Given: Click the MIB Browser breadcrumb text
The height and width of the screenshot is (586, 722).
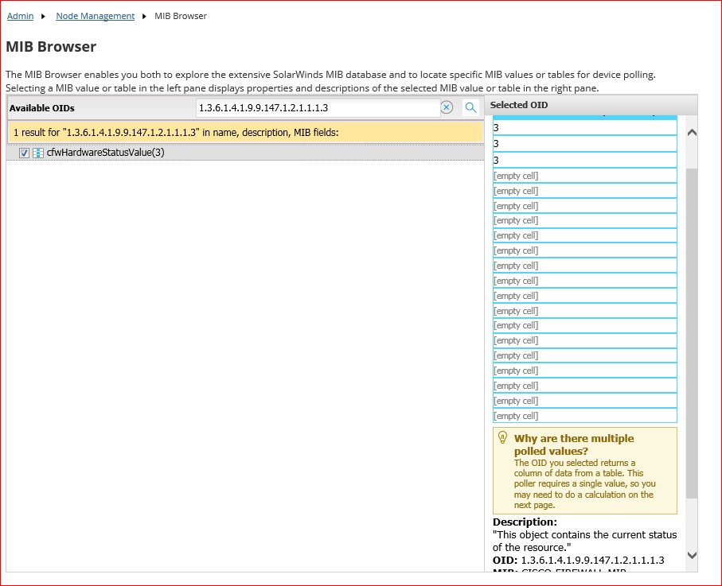Looking at the screenshot, I should (x=181, y=16).
